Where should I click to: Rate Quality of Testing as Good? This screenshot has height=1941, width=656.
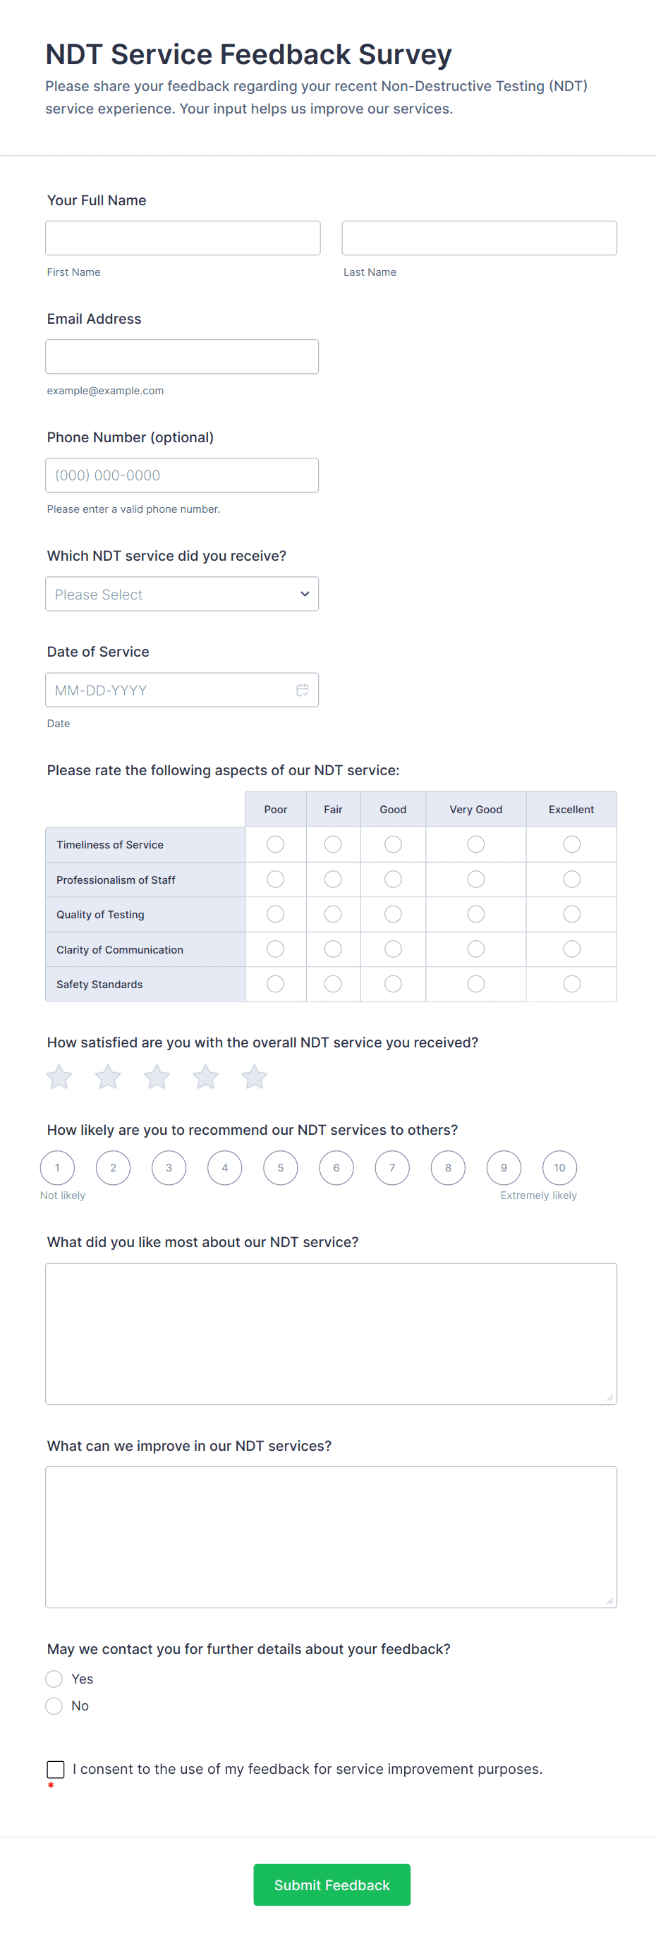[392, 914]
